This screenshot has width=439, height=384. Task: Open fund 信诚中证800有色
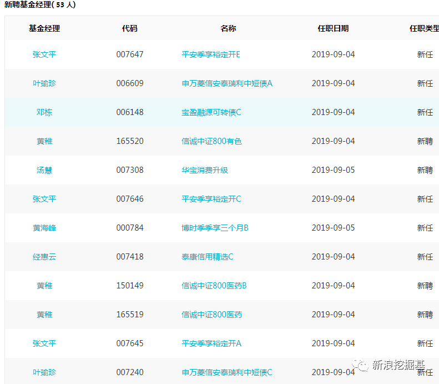[211, 141]
